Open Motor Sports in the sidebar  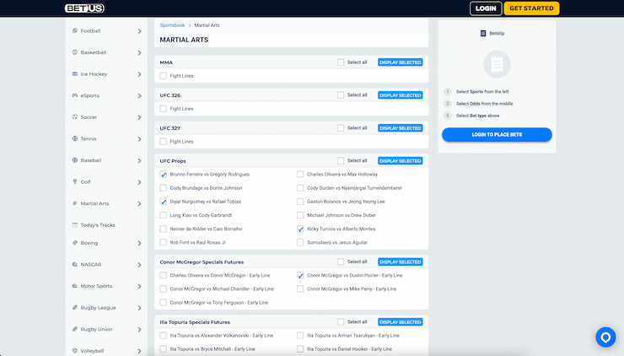pyautogui.click(x=96, y=286)
